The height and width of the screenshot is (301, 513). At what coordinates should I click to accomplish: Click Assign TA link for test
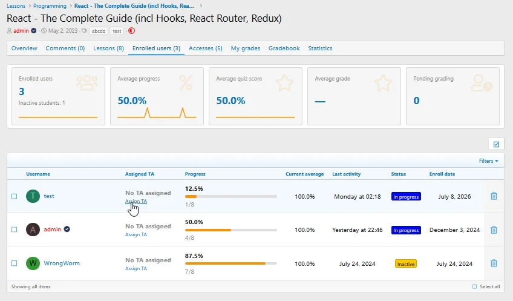(136, 201)
